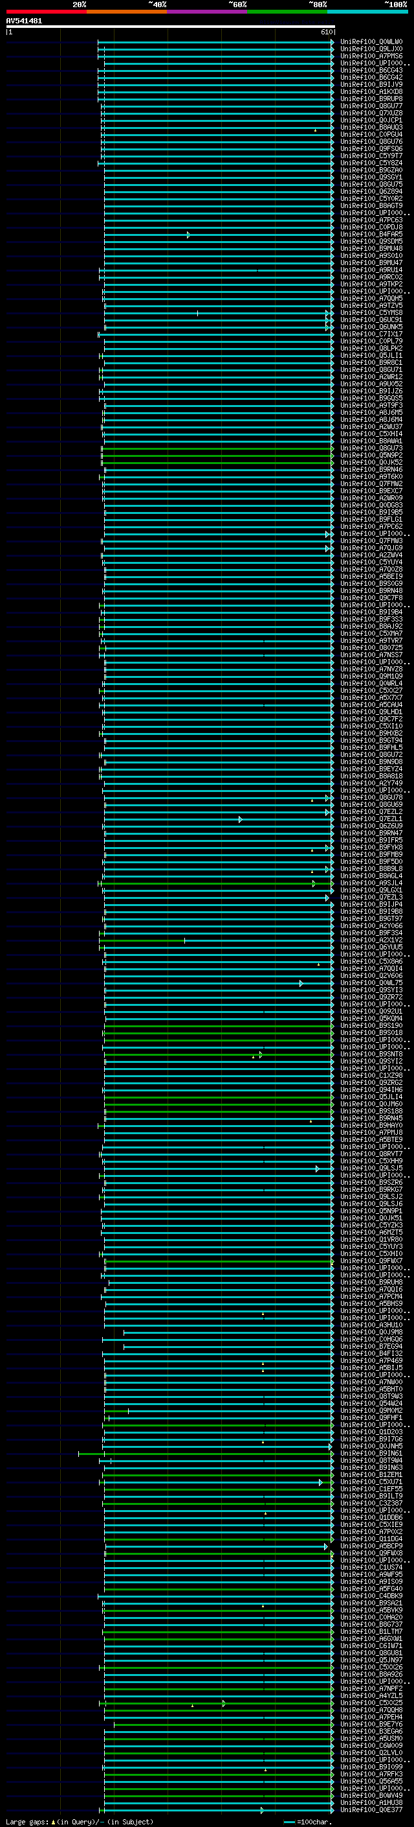This screenshot has height=1827, width=414.
Task: Select the UniRef100_Q6Z894 label
Action: [x=371, y=191]
